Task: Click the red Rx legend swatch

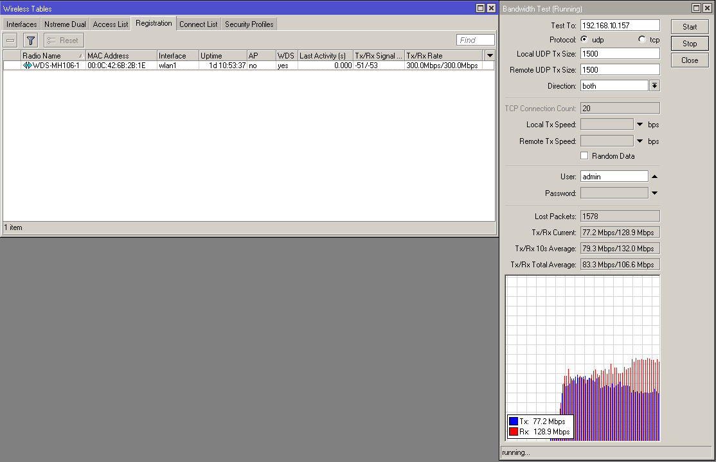Action: pos(514,431)
